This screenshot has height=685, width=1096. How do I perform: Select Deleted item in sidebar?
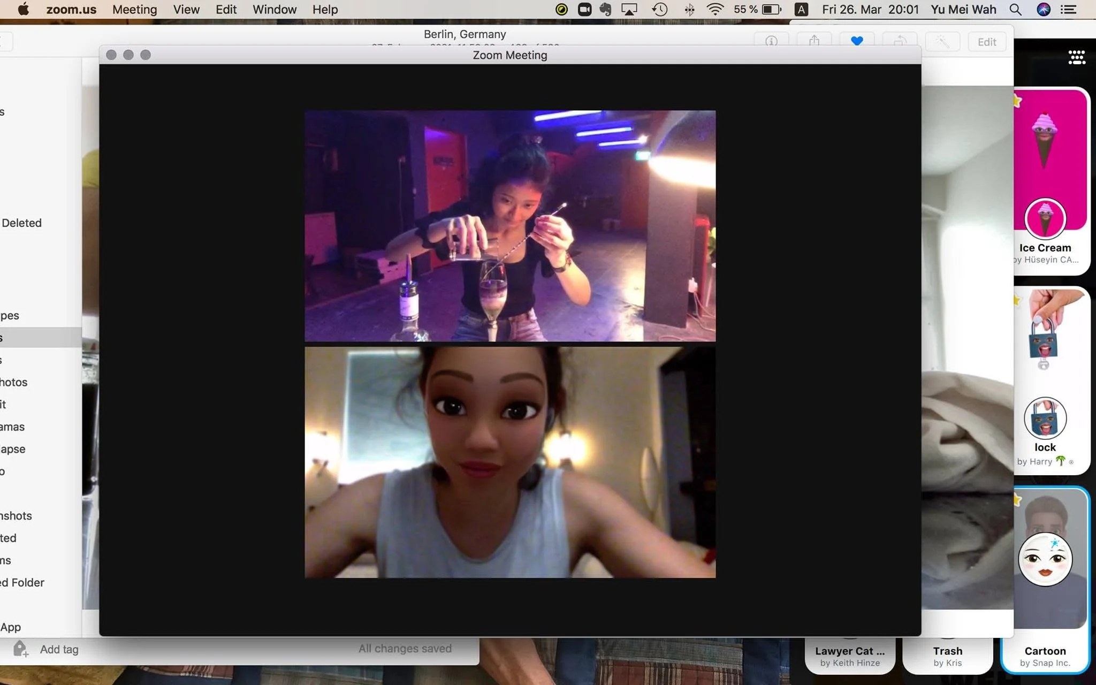click(21, 223)
